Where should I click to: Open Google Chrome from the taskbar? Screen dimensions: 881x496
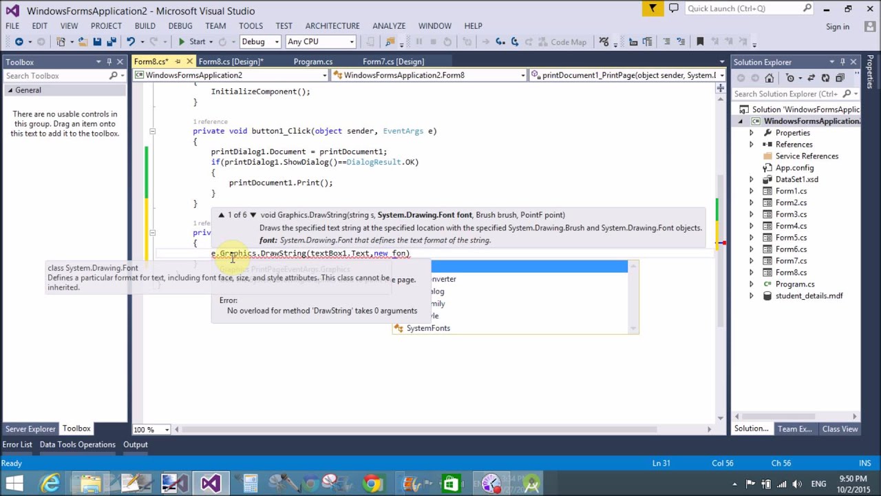click(x=372, y=484)
